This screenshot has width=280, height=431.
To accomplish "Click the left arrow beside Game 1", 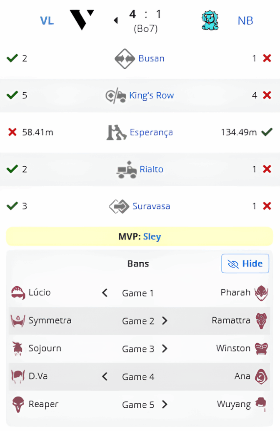I will coord(105,293).
